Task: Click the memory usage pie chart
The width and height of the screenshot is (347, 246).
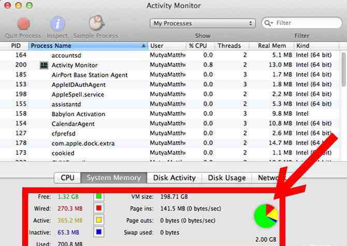Action: [x=266, y=216]
